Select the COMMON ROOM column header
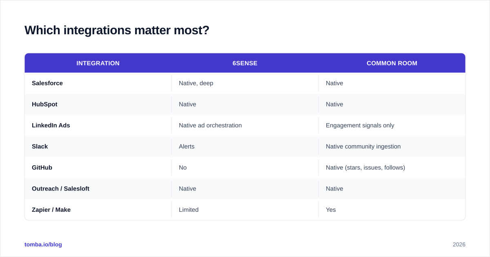This screenshot has width=490, height=257. [x=392, y=63]
